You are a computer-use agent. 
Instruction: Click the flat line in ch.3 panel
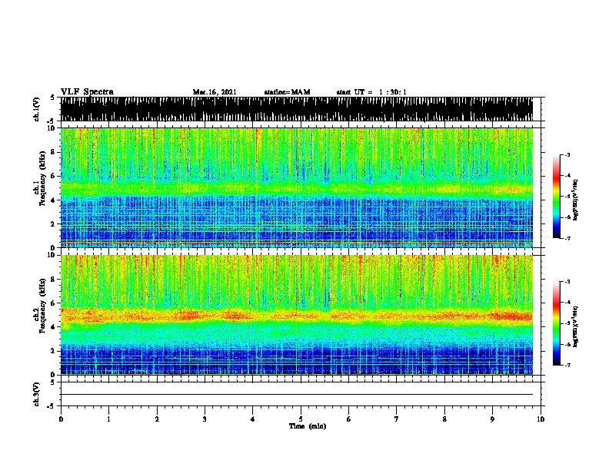297,395
